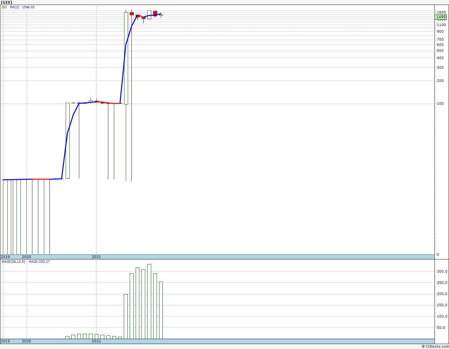
Task: Click the 1600 price axis label
Action: pos(441,13)
